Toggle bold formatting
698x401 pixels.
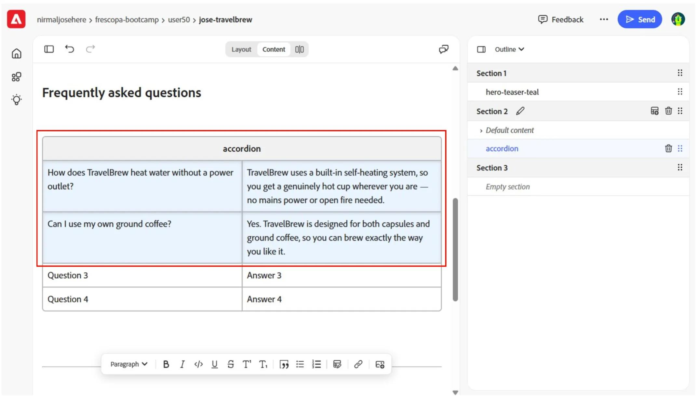(166, 364)
